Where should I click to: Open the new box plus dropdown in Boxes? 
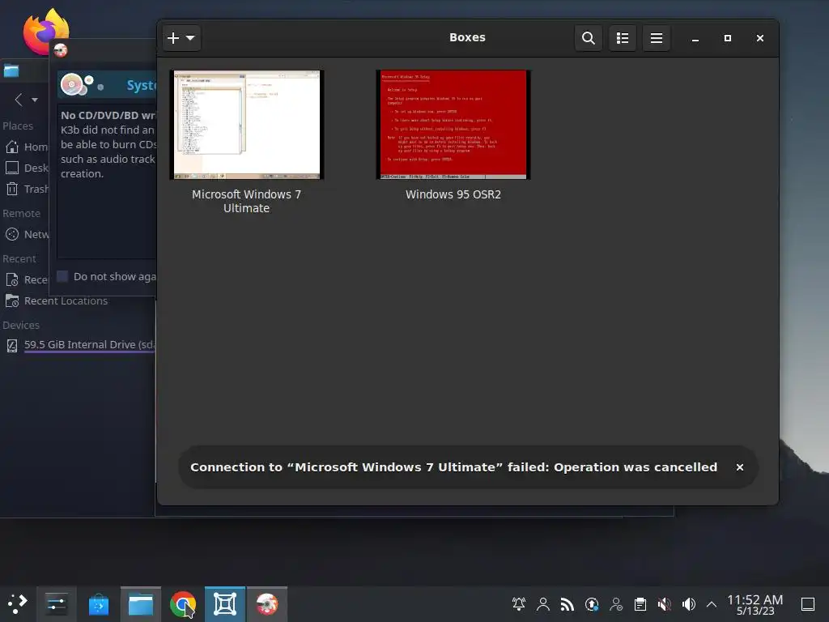pos(181,38)
